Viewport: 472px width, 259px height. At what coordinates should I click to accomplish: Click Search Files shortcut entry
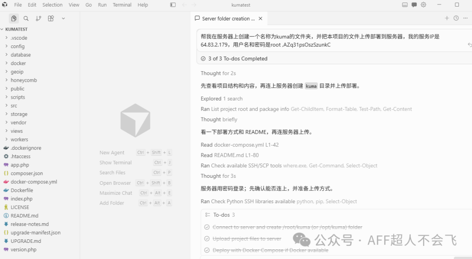click(x=135, y=173)
